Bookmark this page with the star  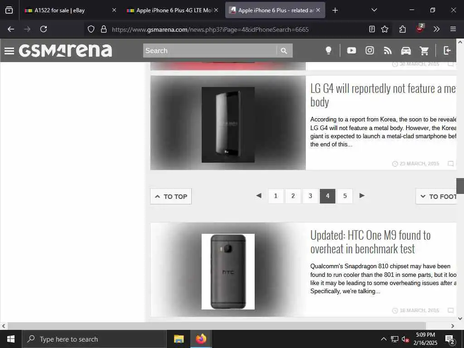pos(385,29)
